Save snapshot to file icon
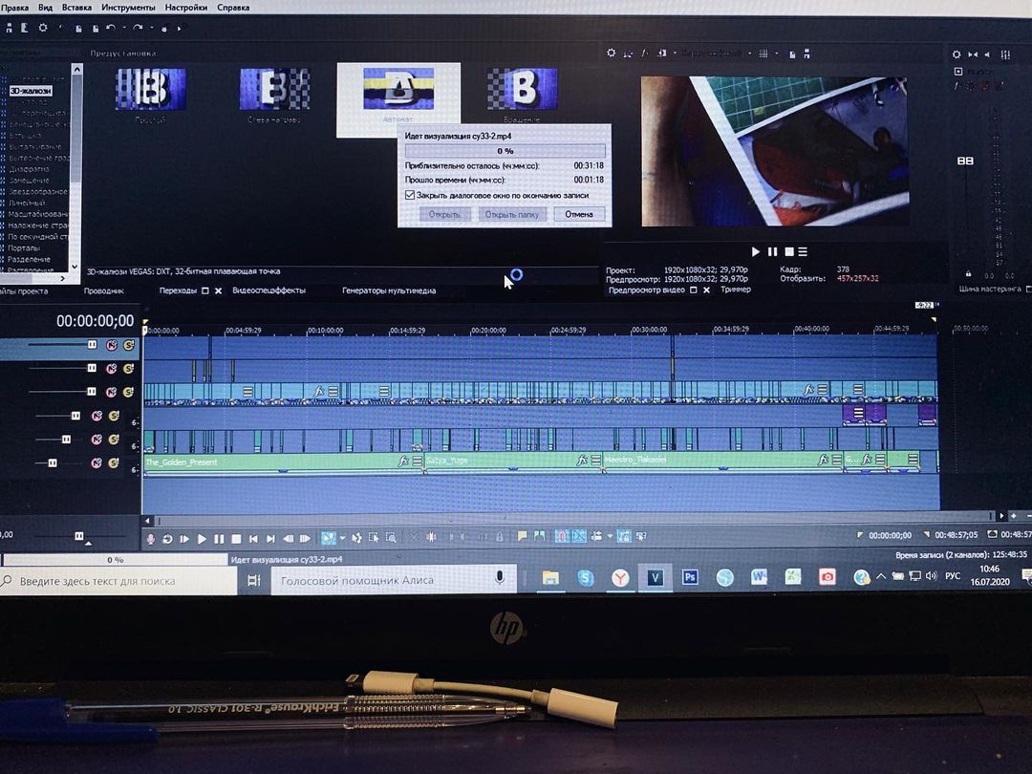Viewport: 1032px width, 774px height. click(806, 54)
